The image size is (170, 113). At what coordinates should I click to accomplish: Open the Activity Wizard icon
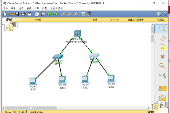pyautogui.click(x=29, y=14)
